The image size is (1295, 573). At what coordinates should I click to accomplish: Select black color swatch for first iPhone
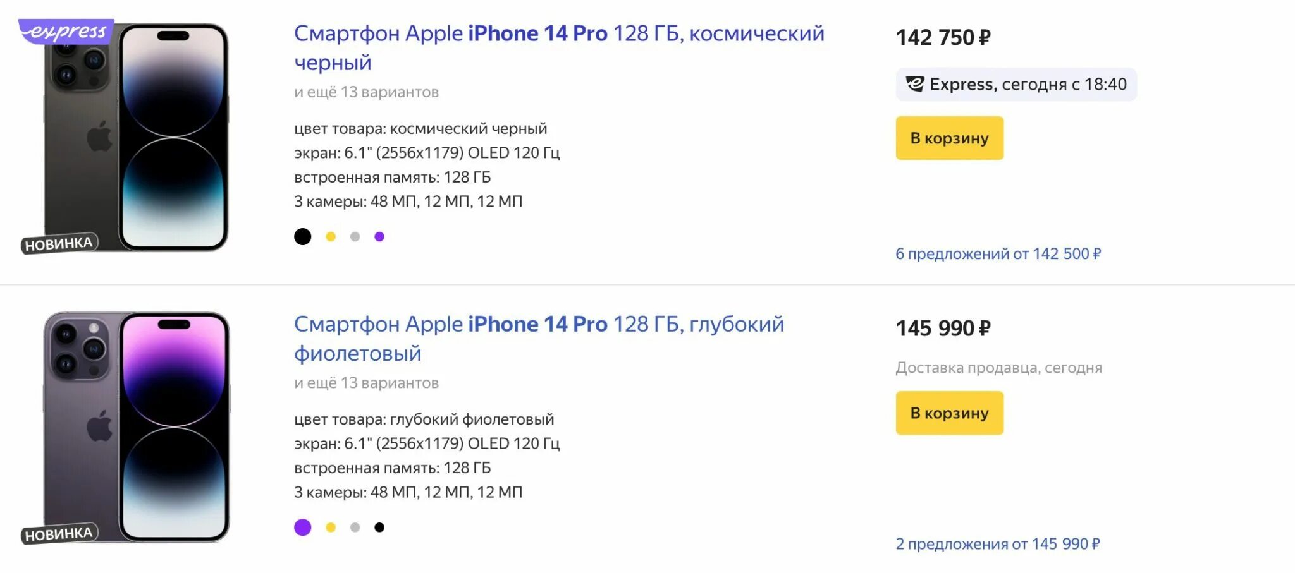point(303,237)
